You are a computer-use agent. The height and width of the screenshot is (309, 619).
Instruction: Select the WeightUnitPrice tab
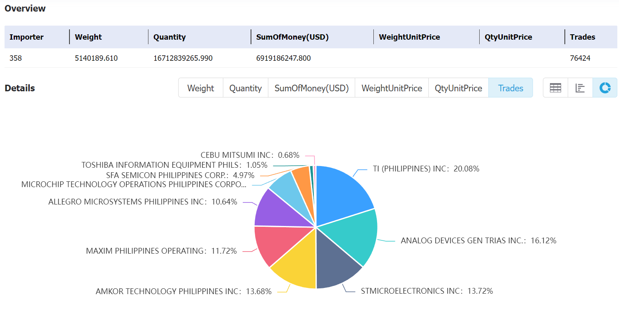point(392,88)
